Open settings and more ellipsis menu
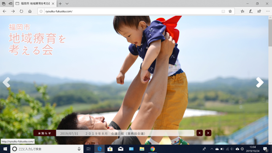 pos(268,11)
